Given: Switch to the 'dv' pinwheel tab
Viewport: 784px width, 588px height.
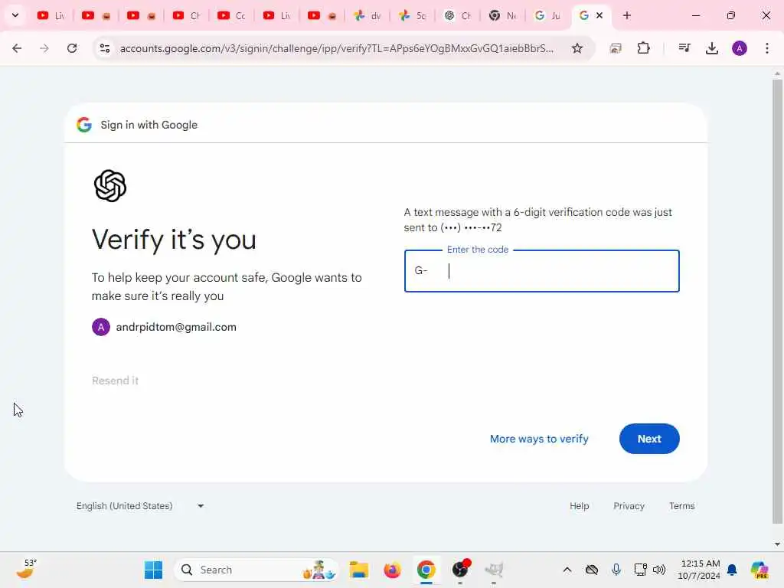Looking at the screenshot, I should point(367,15).
